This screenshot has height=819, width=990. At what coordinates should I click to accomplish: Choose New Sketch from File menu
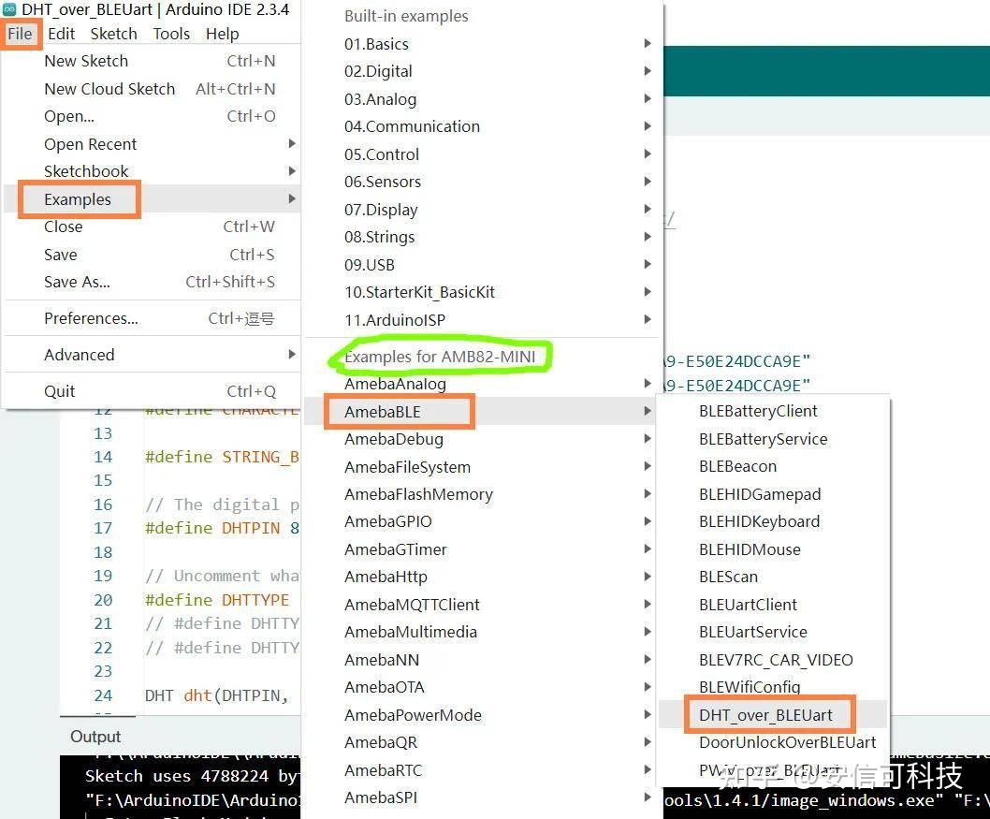(152, 61)
